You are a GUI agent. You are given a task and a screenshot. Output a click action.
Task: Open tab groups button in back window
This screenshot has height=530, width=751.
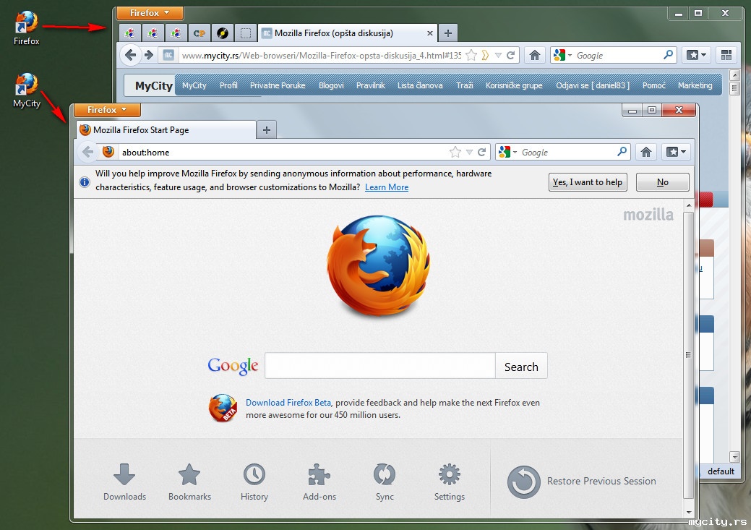(726, 55)
